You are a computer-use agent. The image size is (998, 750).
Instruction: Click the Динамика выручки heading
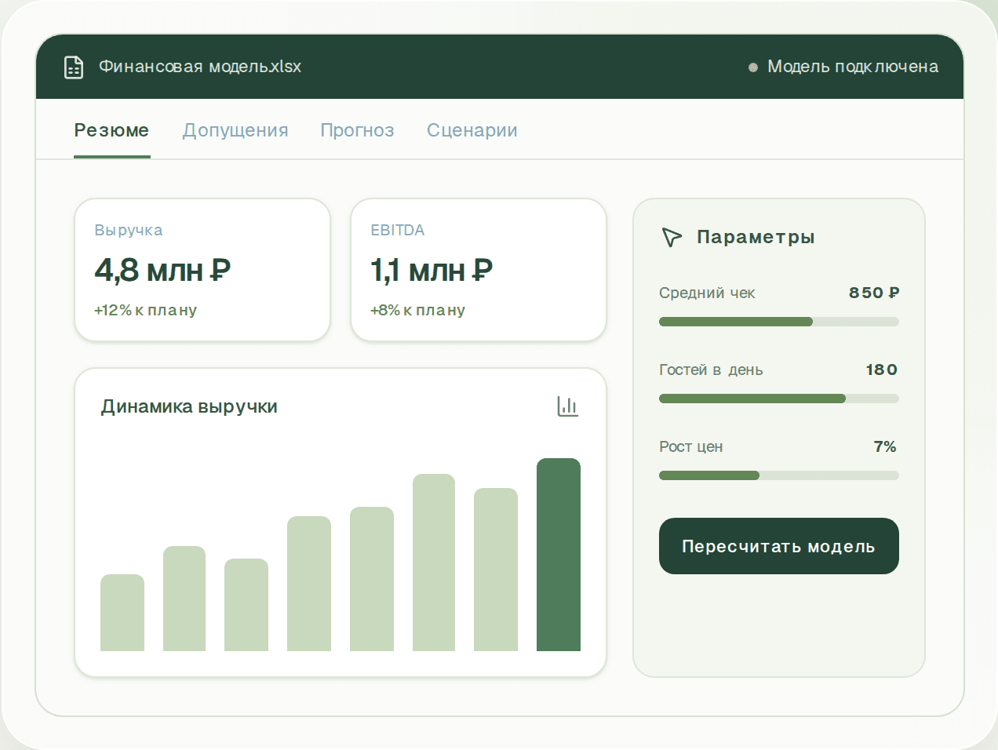coord(189,406)
